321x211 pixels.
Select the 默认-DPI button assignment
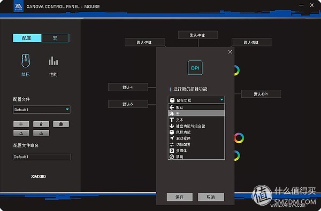click(261, 94)
